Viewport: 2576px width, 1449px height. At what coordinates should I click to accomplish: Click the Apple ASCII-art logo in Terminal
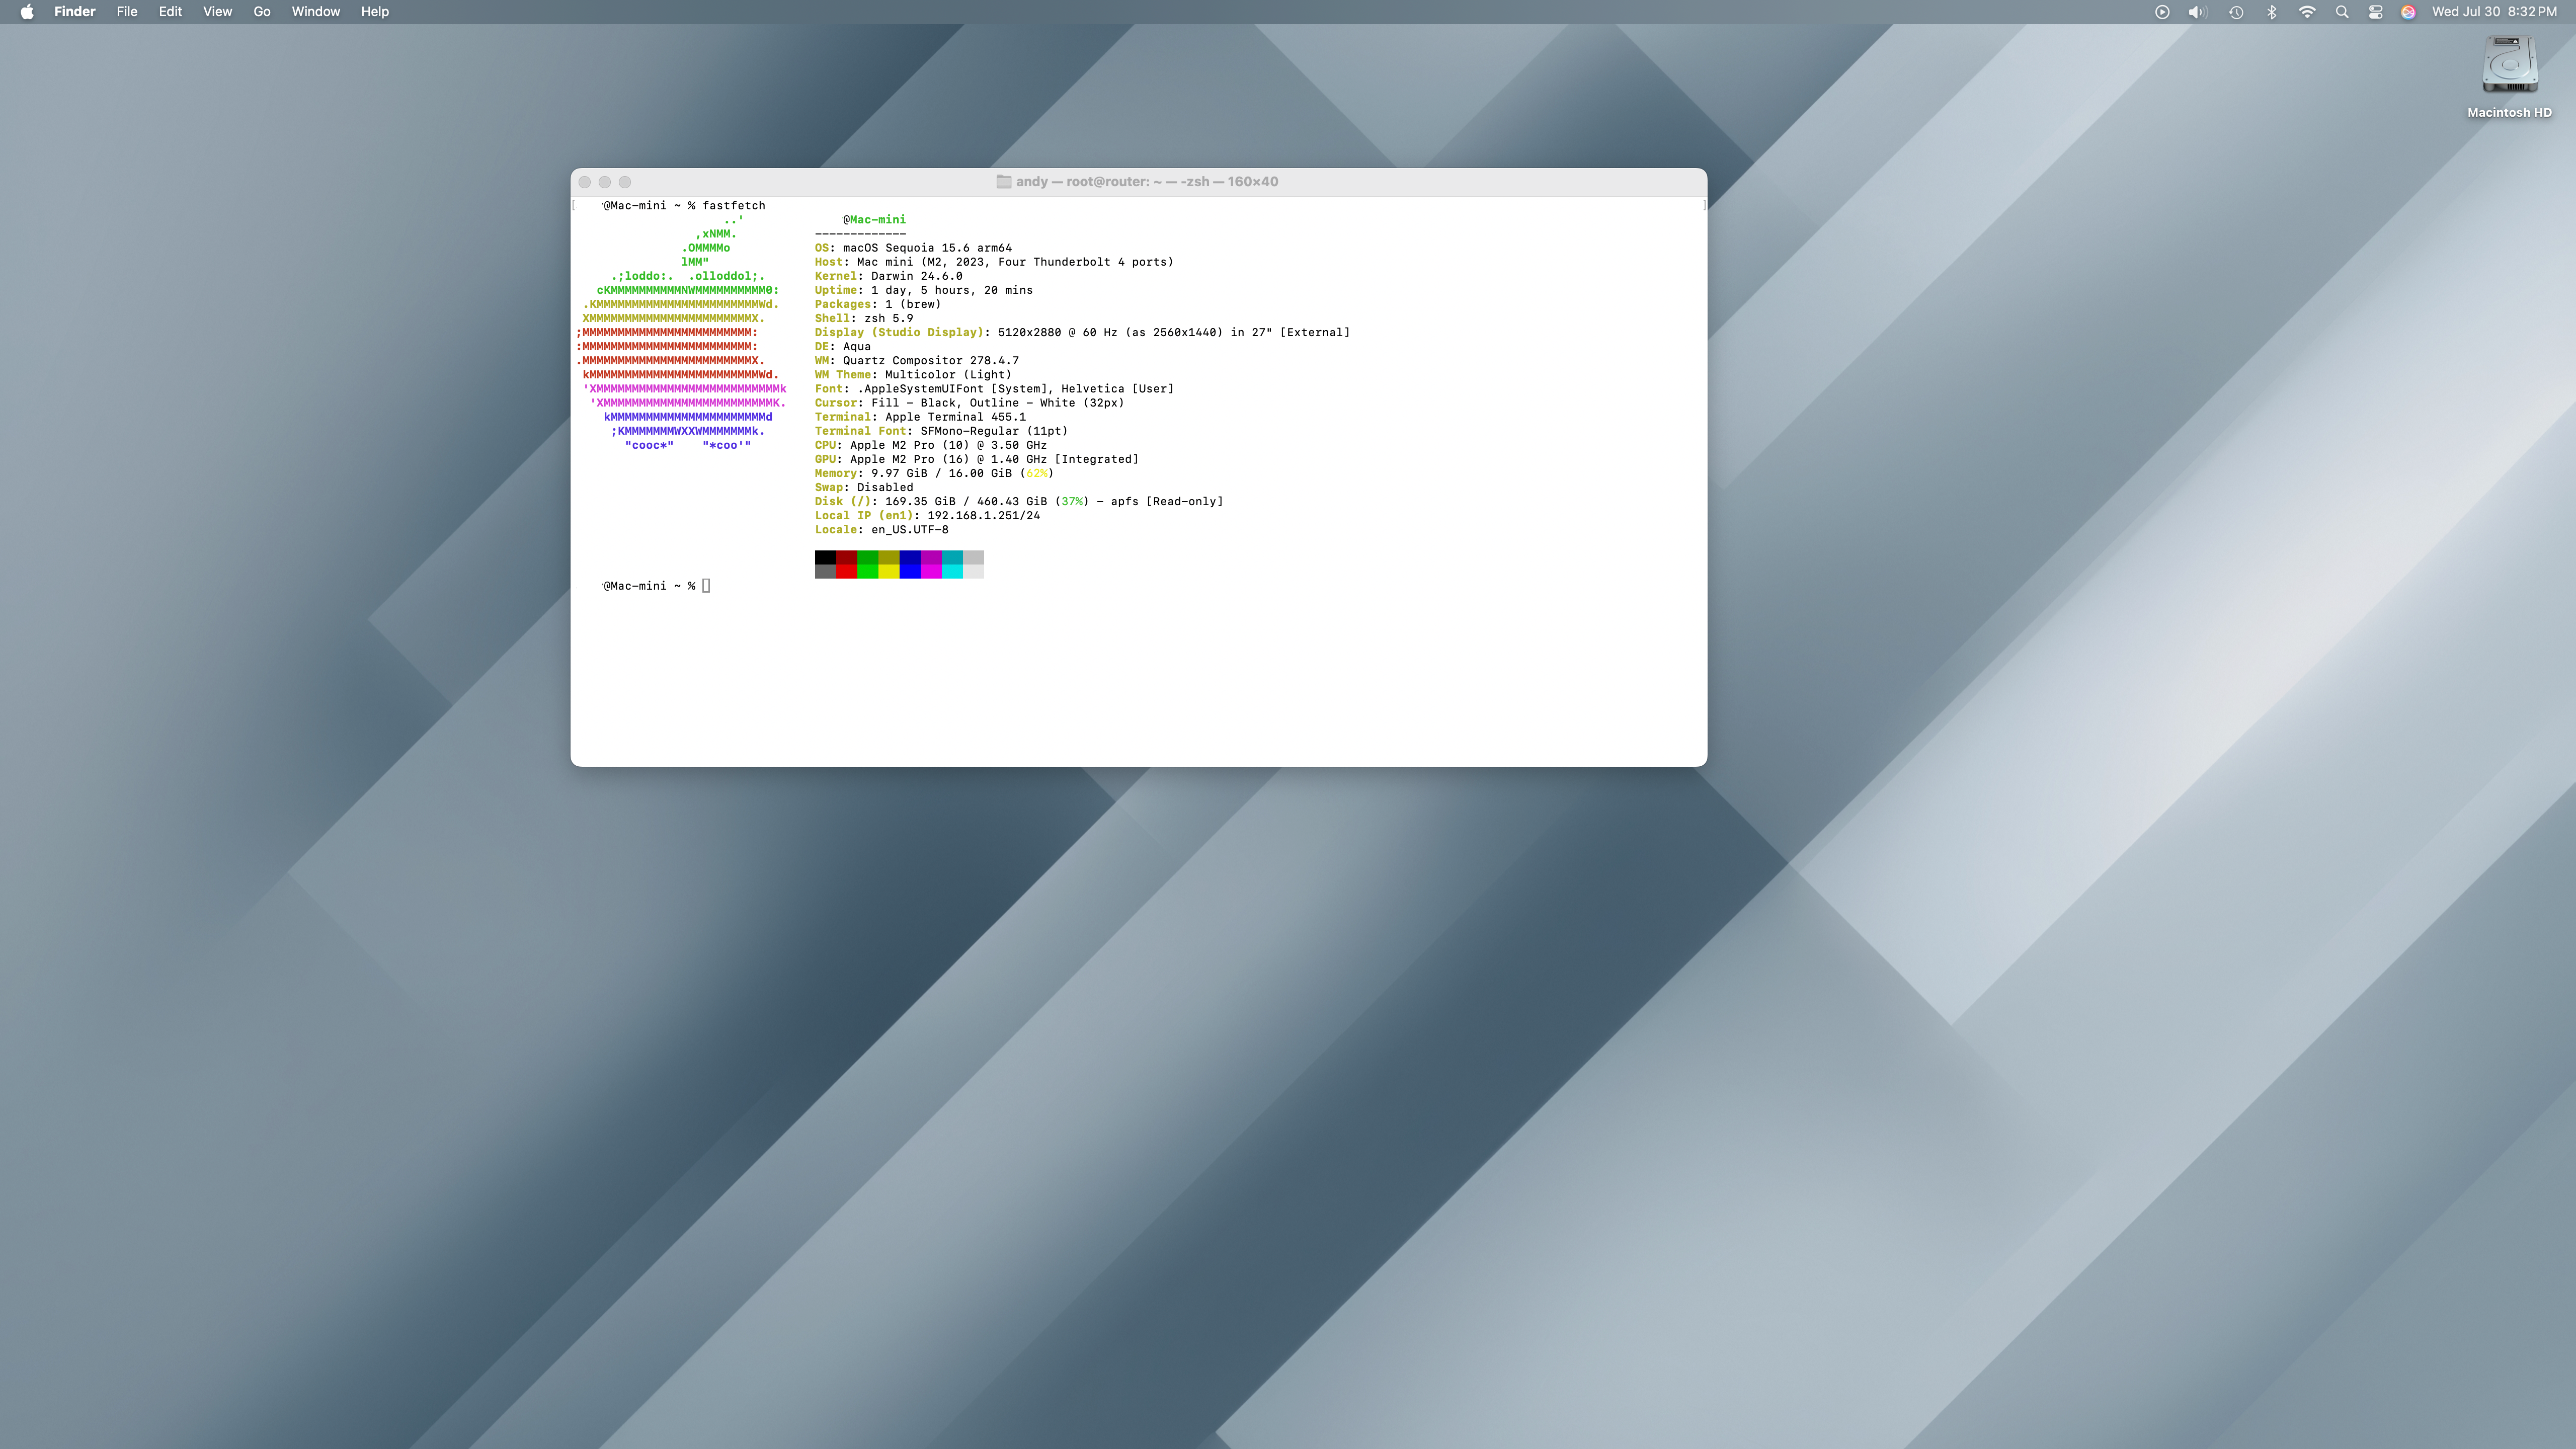[681, 332]
